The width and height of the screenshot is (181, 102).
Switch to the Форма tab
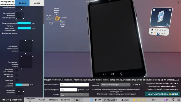pos(22,3)
